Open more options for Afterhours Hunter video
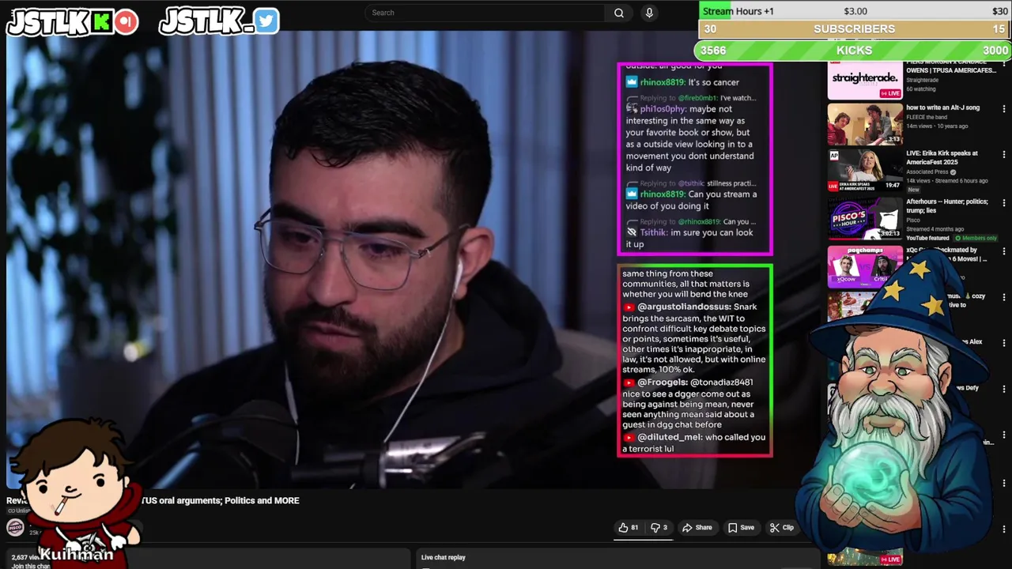1012x569 pixels. click(x=1004, y=203)
